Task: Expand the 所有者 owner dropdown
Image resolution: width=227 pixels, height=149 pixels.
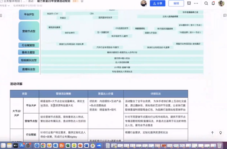Action: (x=5, y=6)
